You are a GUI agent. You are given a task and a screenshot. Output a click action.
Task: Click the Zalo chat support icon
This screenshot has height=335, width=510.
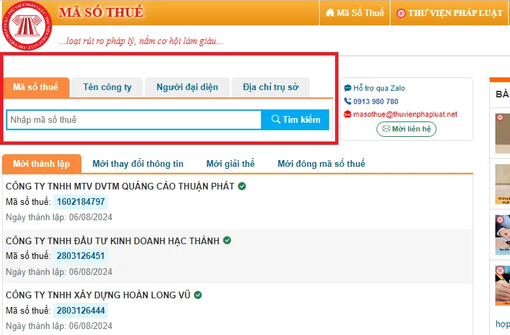(x=348, y=88)
